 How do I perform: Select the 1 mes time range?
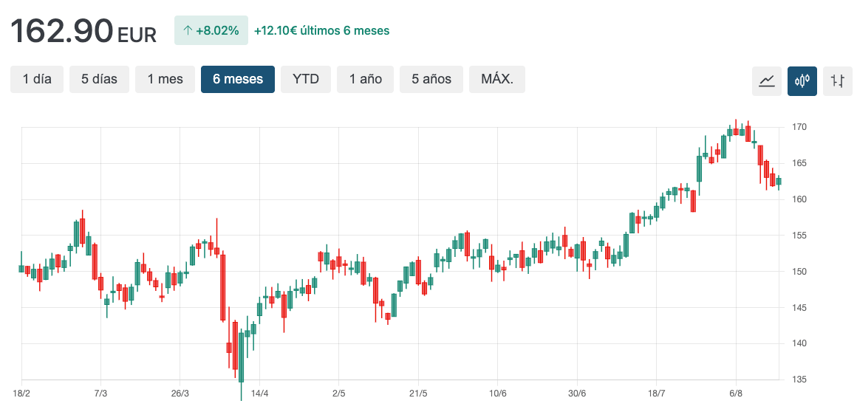click(165, 79)
